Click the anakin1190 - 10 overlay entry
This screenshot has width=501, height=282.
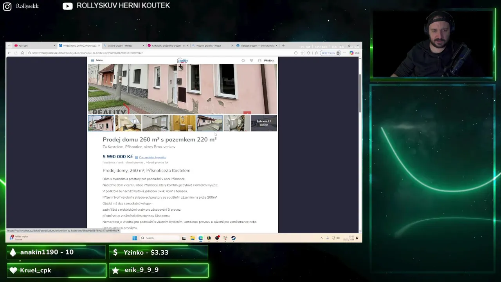click(56, 252)
